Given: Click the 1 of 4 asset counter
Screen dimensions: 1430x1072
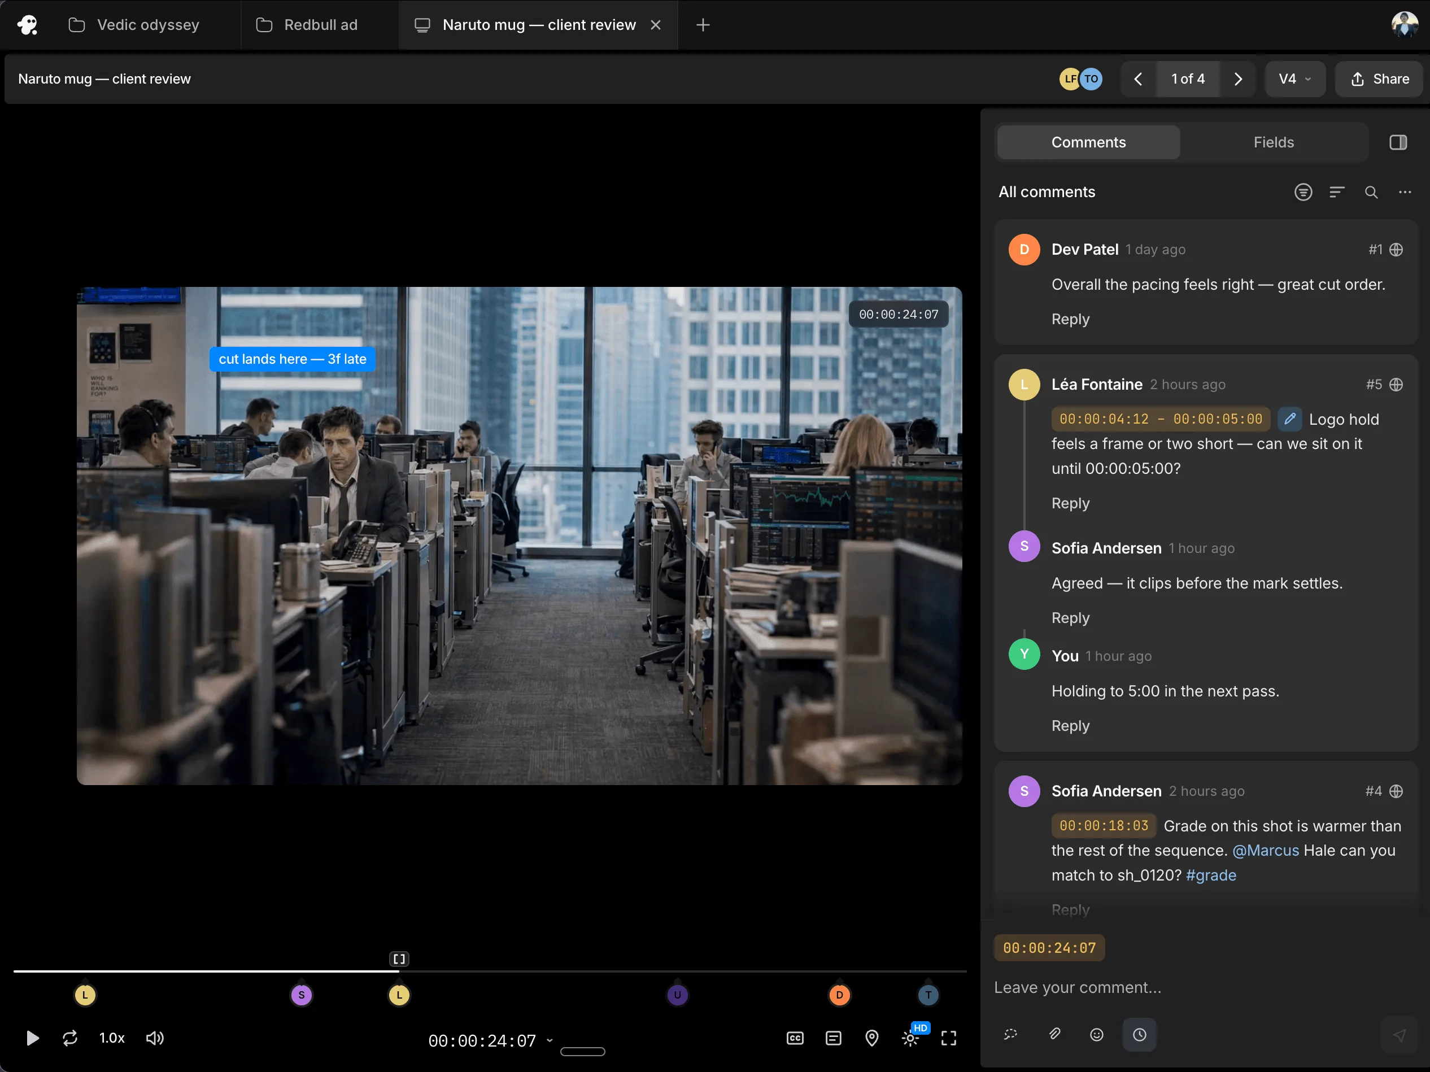Looking at the screenshot, I should (x=1188, y=79).
